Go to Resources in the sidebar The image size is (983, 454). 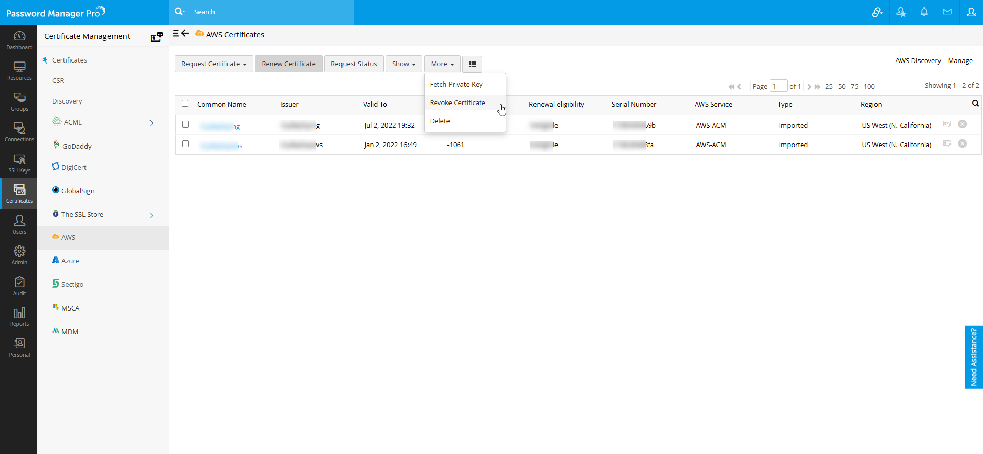coord(19,71)
